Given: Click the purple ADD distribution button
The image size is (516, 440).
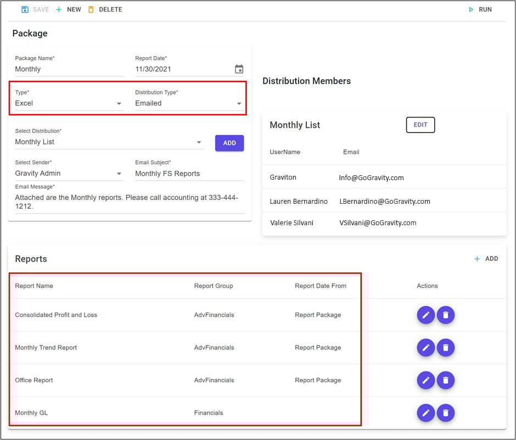Looking at the screenshot, I should tap(229, 143).
